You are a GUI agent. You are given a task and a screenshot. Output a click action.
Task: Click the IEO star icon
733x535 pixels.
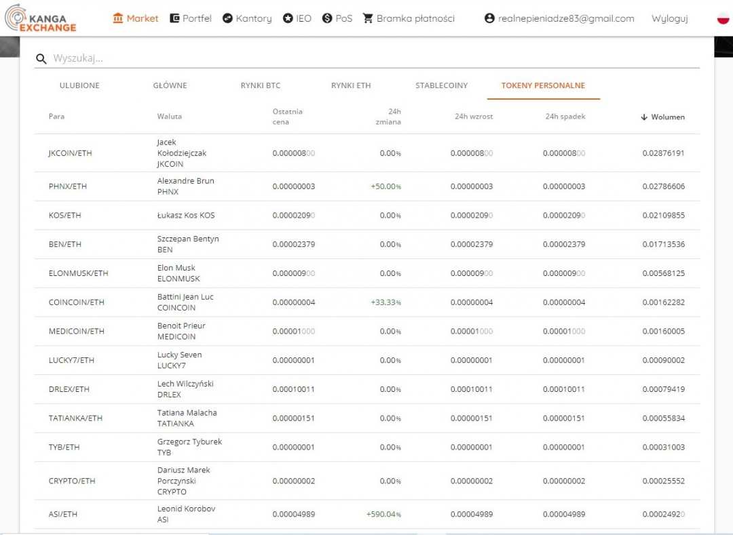pyautogui.click(x=288, y=18)
